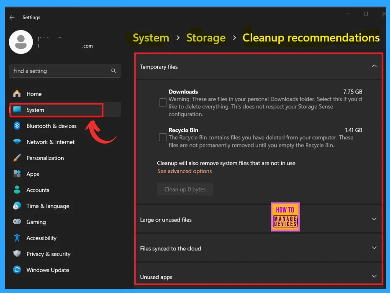Click the Unused apps label

[x=156, y=277]
